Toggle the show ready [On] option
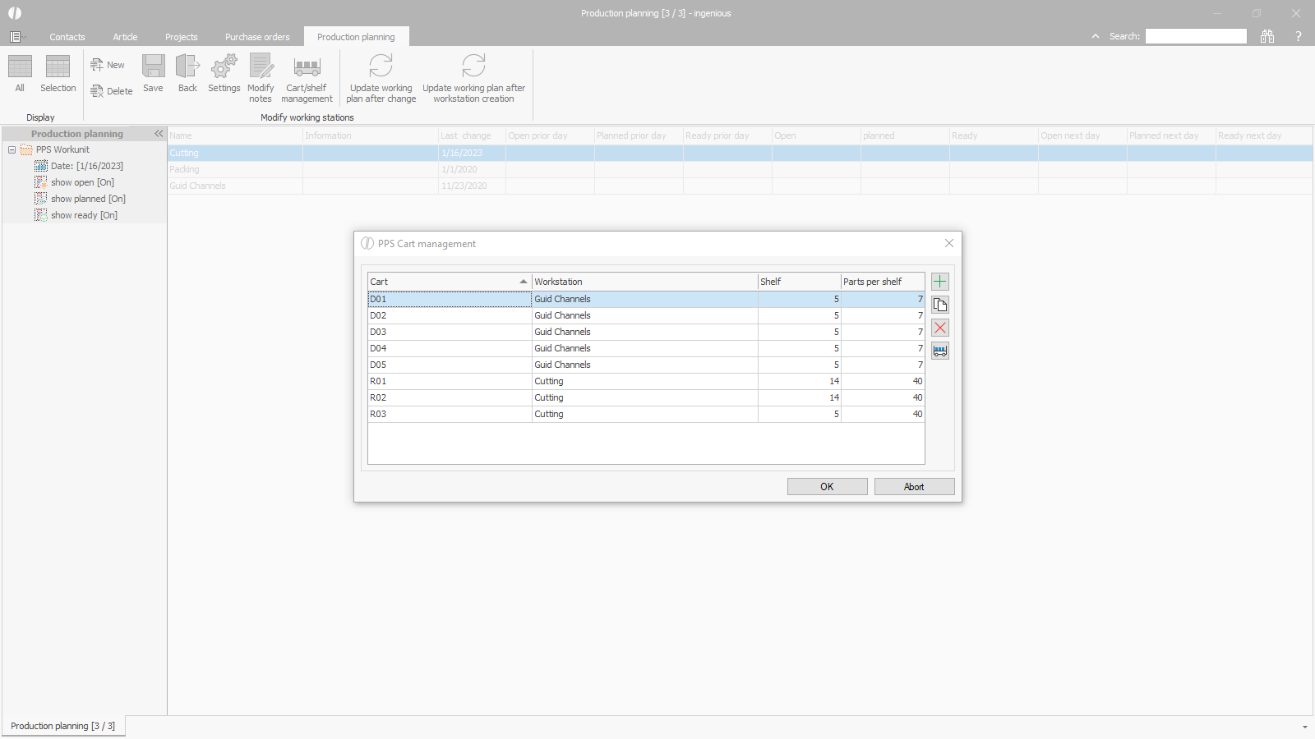The image size is (1315, 739). (84, 215)
